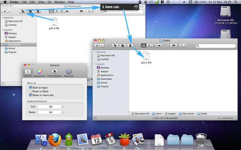
Task: Click the Paste clipboard button in Drafts toolbar
Action: click(130, 46)
